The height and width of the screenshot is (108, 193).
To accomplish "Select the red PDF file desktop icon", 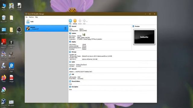I will point(11,79).
